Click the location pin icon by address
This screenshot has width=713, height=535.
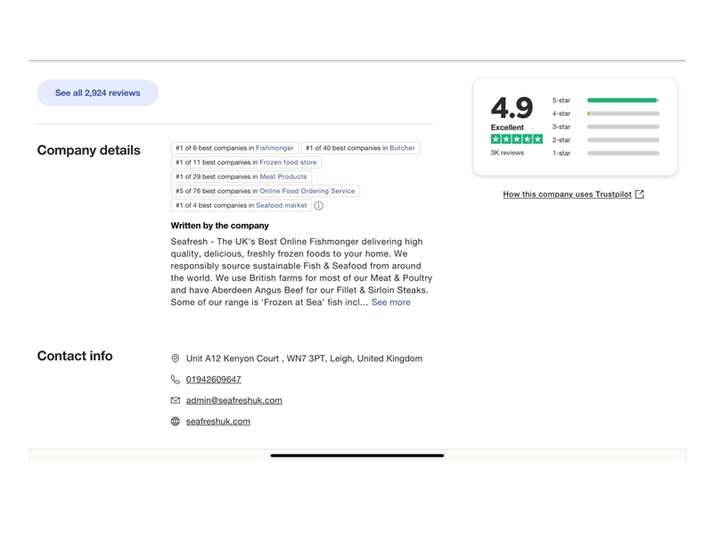175,358
